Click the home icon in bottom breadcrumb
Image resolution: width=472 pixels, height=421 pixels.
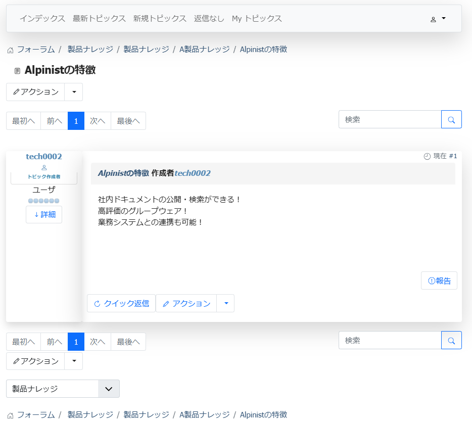[x=10, y=415]
